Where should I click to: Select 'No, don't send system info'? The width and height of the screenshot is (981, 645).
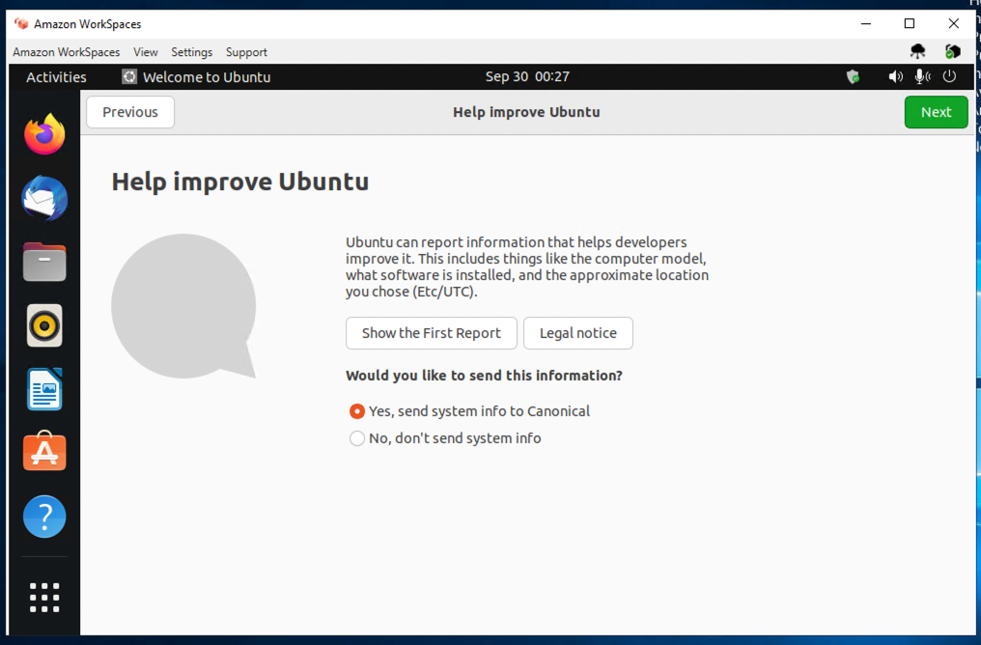click(357, 437)
